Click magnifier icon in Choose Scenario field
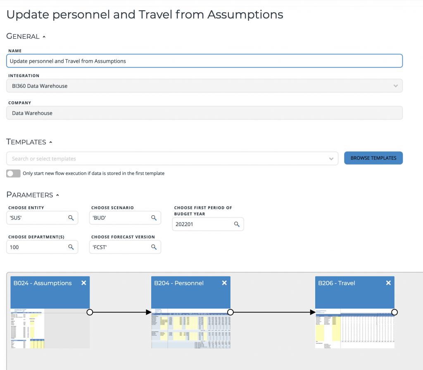423x370 pixels. [154, 218]
